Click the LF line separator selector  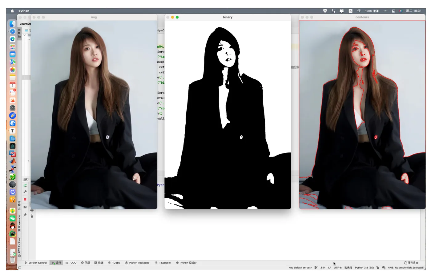tap(330, 268)
